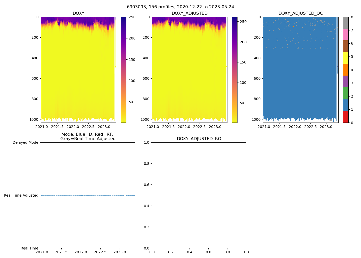Screen dimensions: 361x258
Task: Click the "Real Time Adjusted" y-axis label
Action: click(21, 195)
